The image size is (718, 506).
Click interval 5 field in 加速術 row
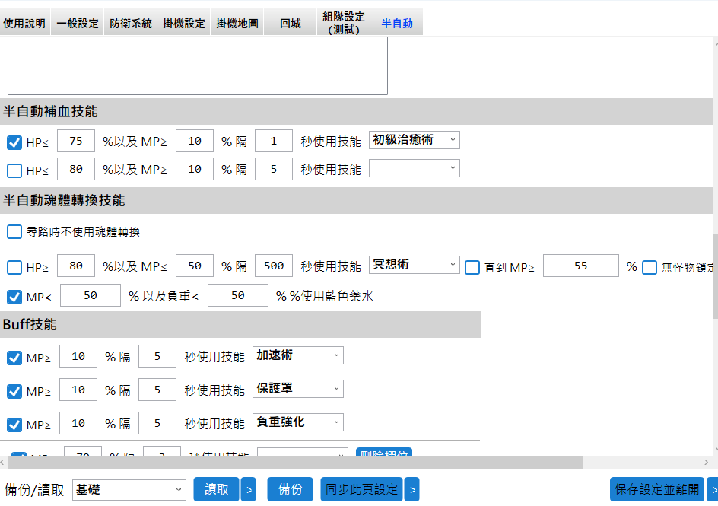157,356
